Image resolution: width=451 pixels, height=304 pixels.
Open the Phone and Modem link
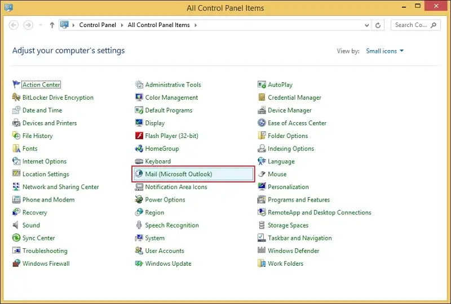48,199
